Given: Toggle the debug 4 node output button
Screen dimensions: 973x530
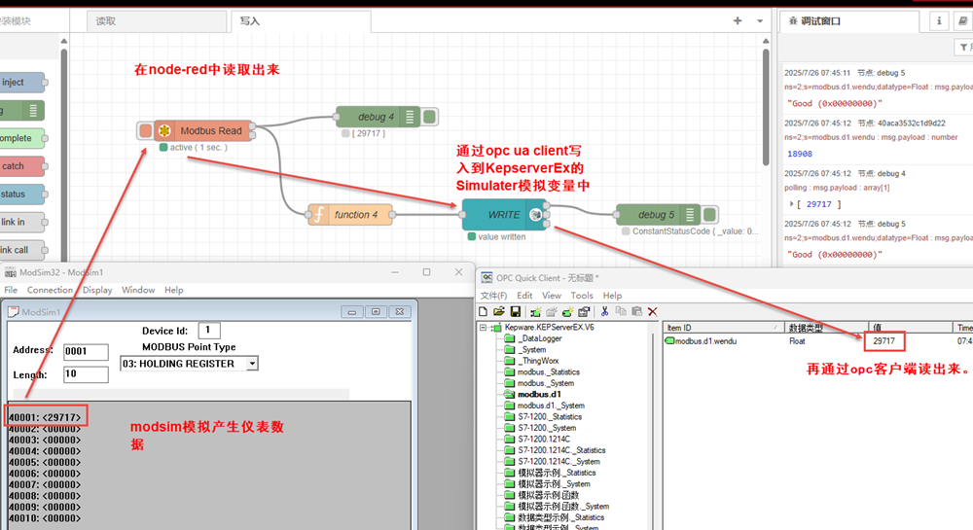Looking at the screenshot, I should point(429,117).
